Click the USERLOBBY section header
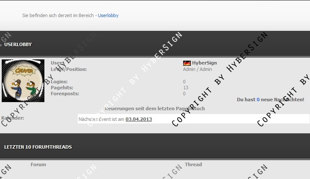 pyautogui.click(x=18, y=44)
